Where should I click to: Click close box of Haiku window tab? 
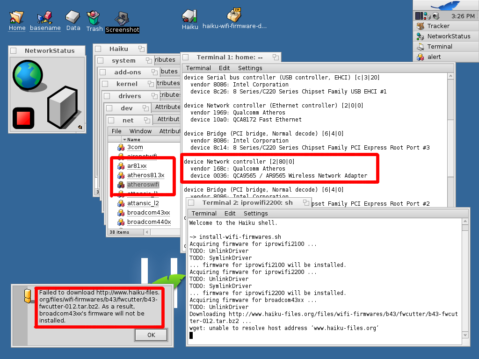98,49
